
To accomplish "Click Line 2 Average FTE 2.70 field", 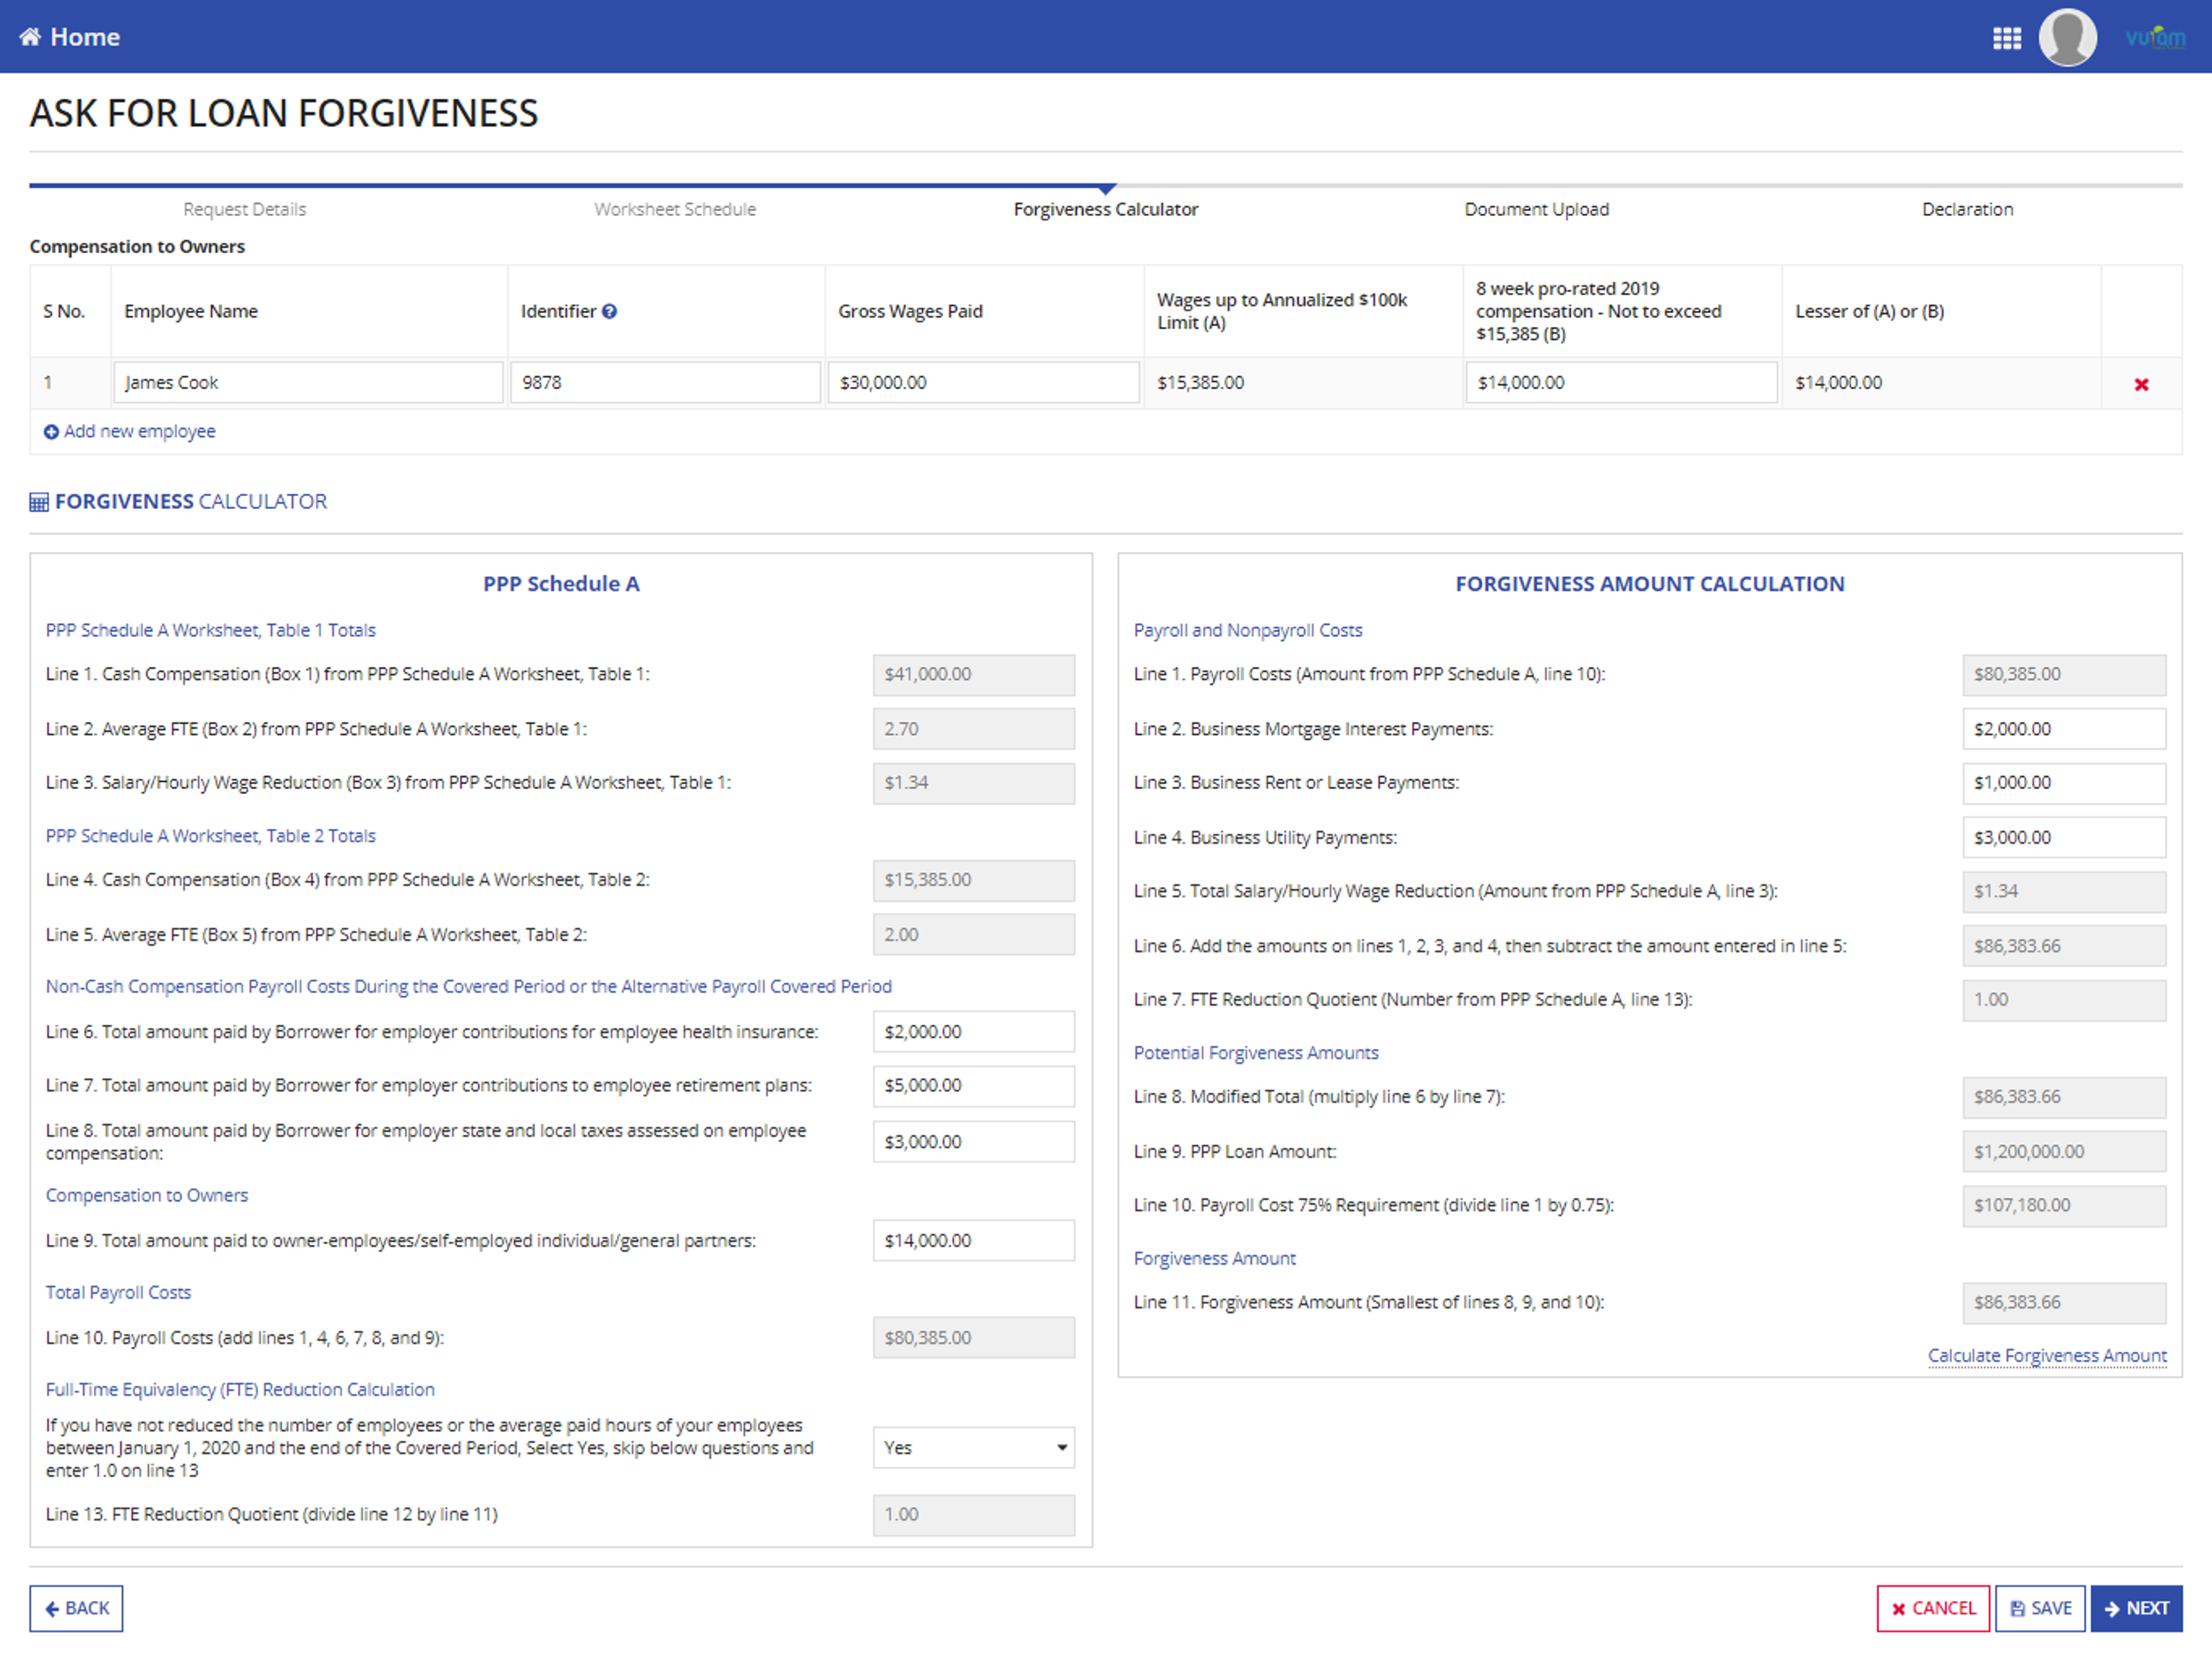I will (973, 729).
